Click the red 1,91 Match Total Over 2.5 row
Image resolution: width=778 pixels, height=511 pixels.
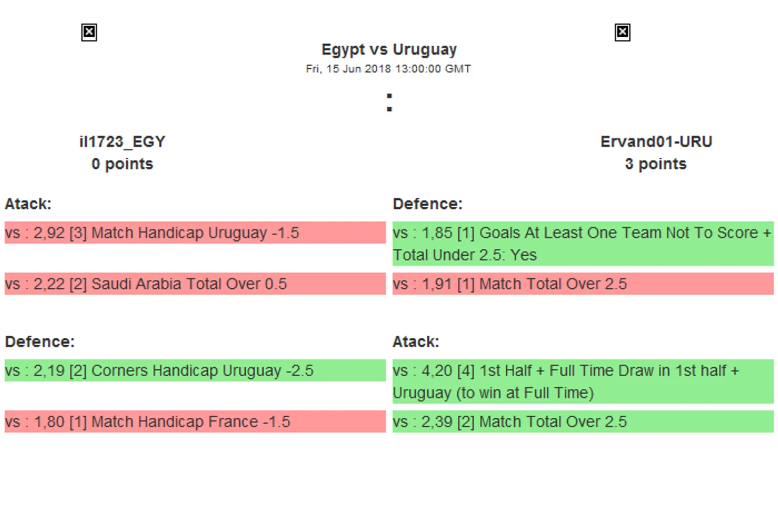click(583, 284)
